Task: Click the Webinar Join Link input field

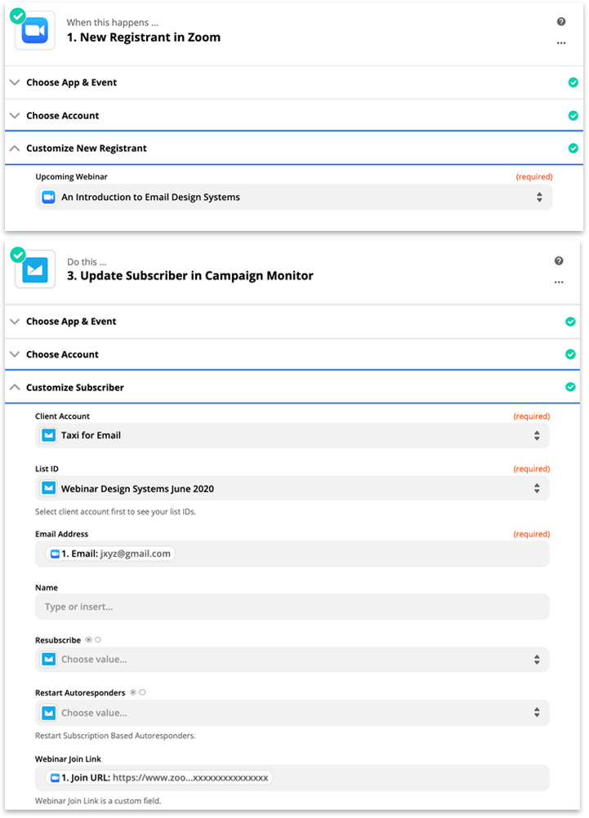Action: coord(292,778)
